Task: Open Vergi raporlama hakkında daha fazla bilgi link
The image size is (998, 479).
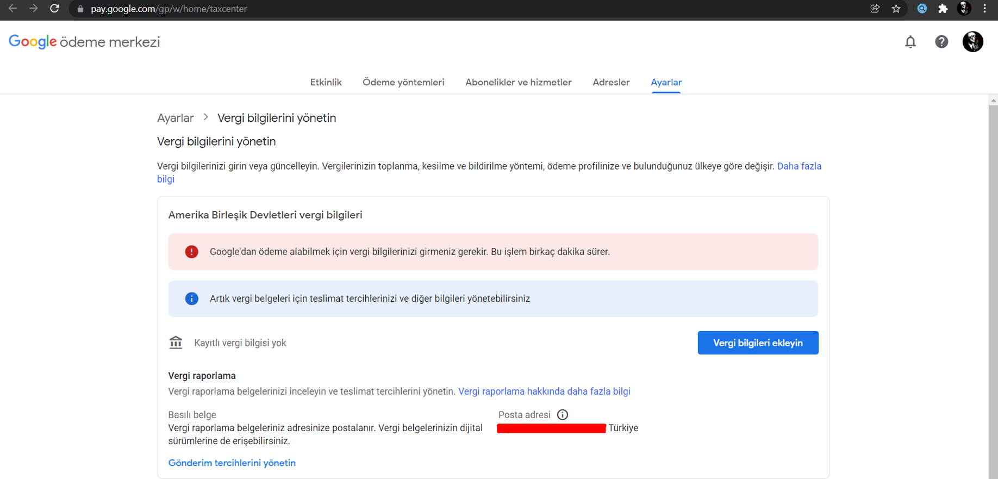Action: point(544,391)
